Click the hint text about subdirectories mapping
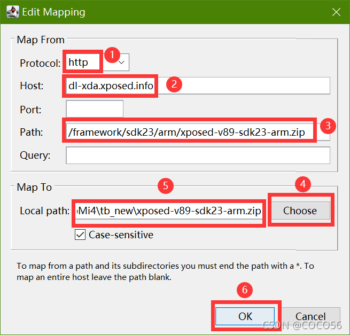 coord(166,271)
